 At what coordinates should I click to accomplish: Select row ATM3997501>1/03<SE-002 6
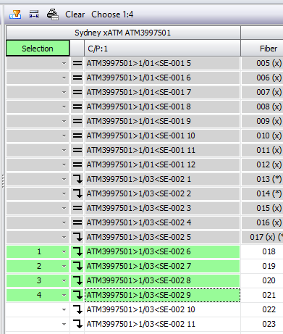click(x=162, y=251)
